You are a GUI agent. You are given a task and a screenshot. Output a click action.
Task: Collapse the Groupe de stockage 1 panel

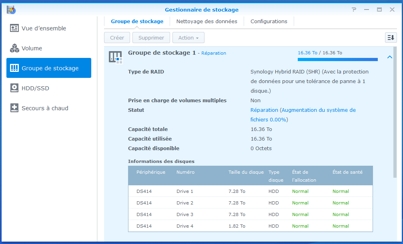[x=389, y=57]
